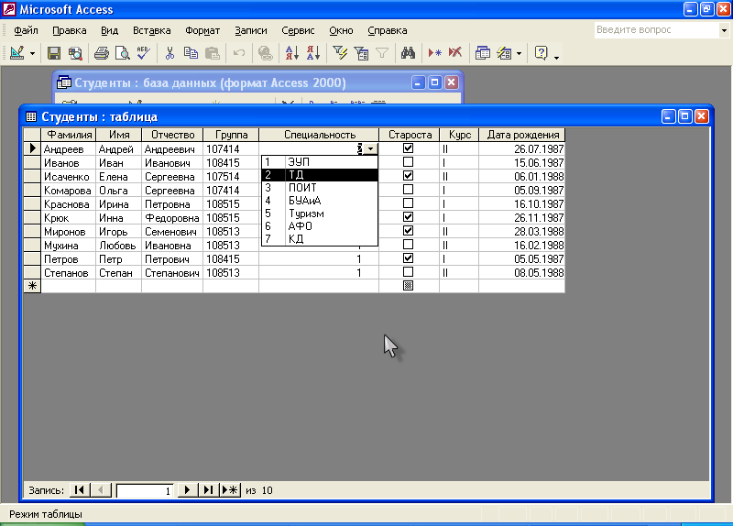Toggle apply filter funnel icon
This screenshot has height=526, width=733.
382,53
